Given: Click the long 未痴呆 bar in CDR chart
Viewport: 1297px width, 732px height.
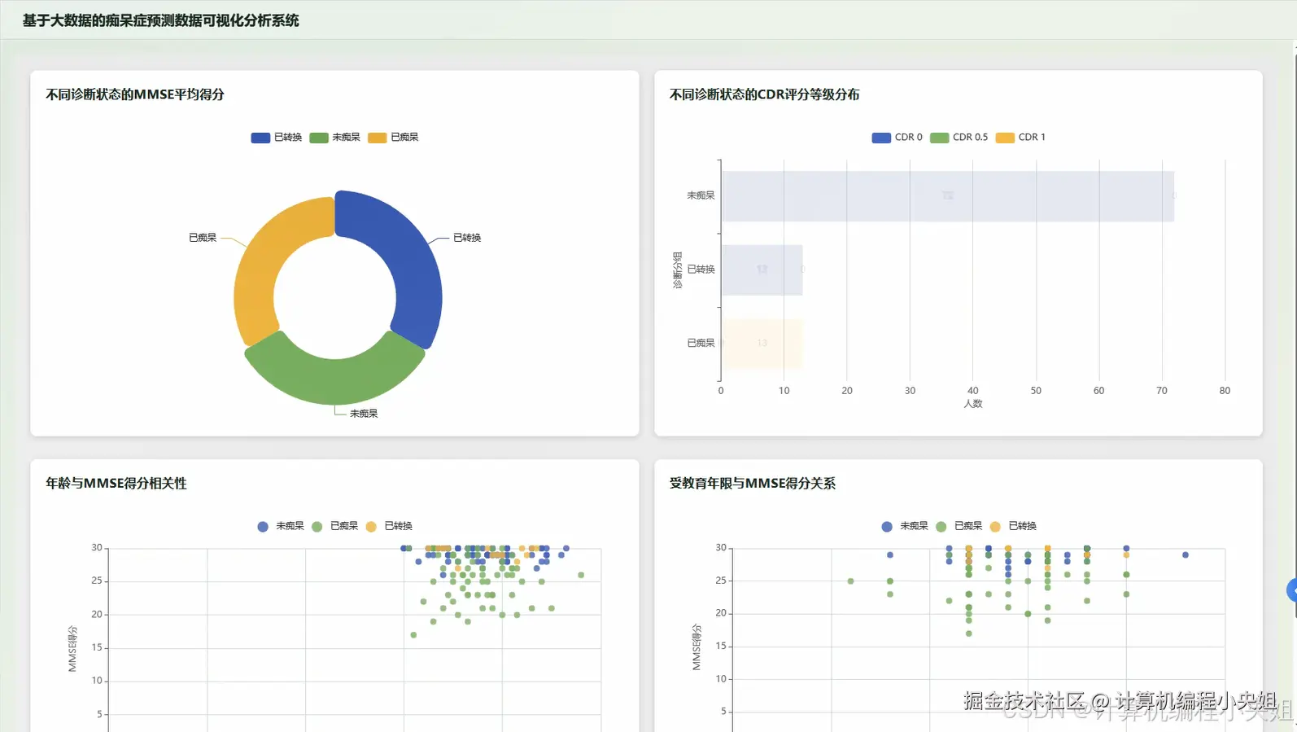Looking at the screenshot, I should click(948, 196).
